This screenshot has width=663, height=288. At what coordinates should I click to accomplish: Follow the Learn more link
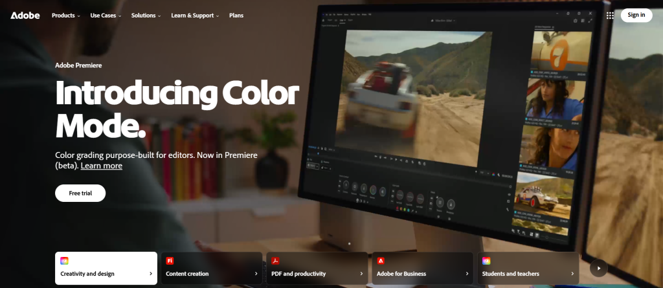102,166
